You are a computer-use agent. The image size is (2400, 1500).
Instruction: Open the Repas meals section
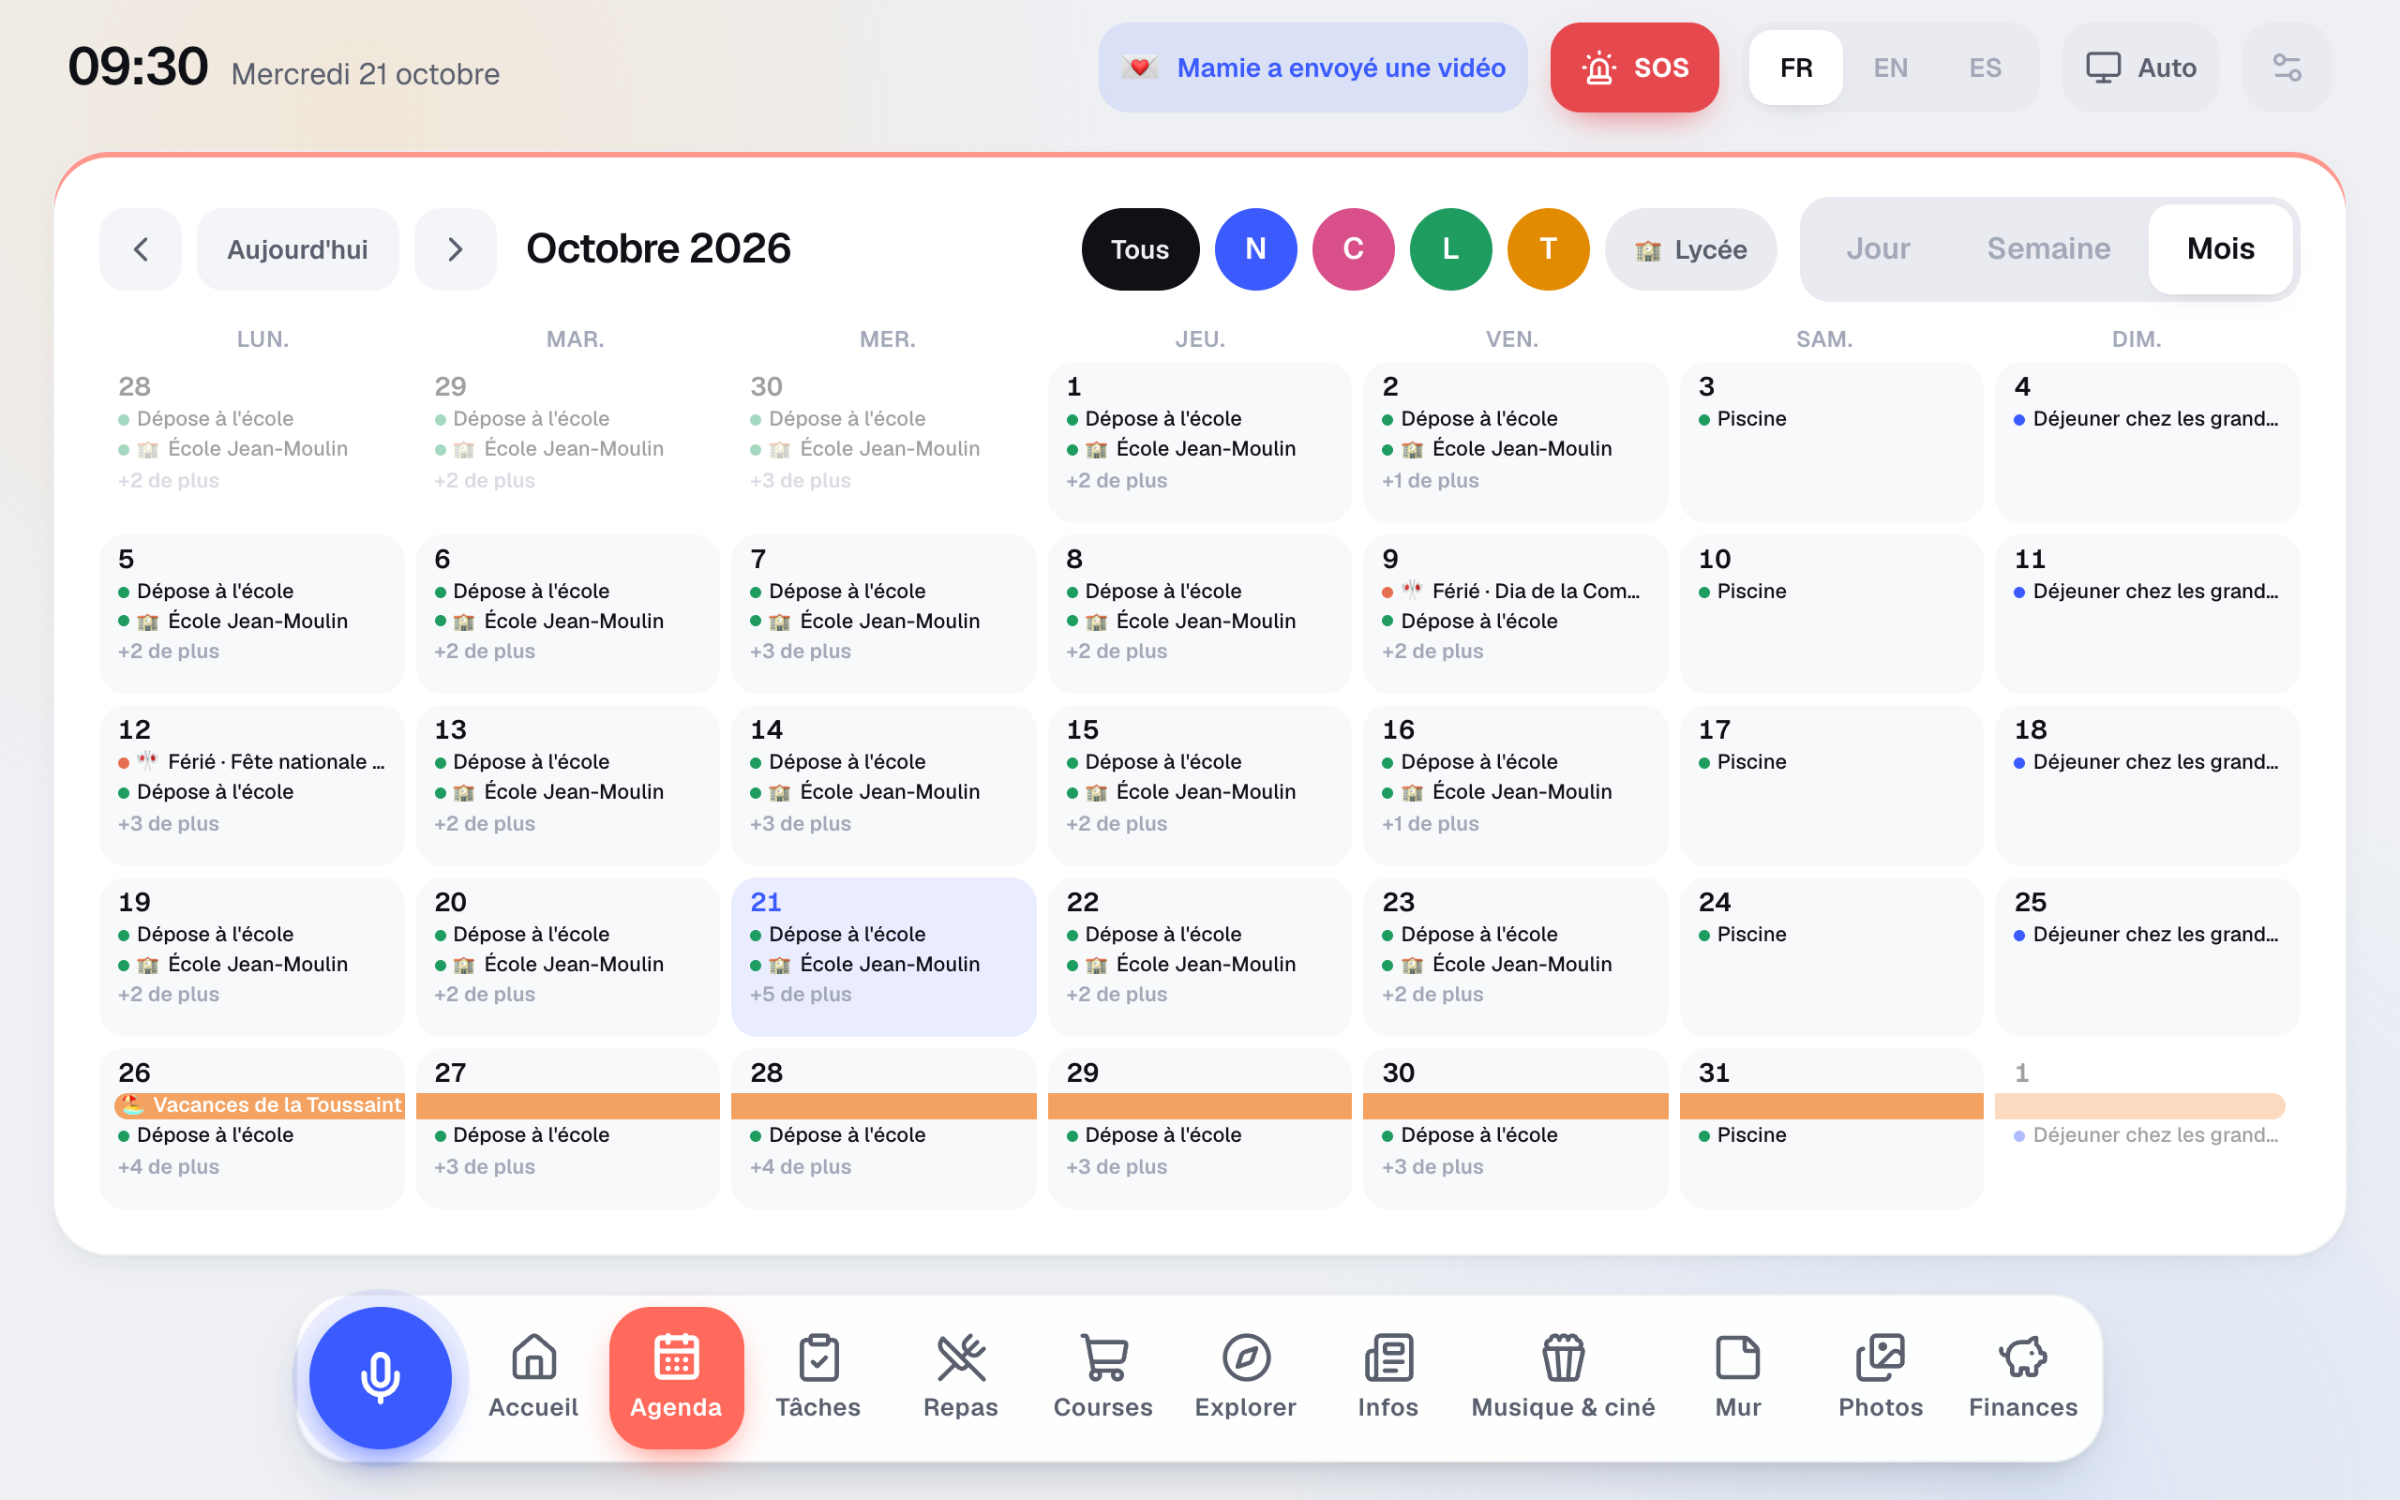[960, 1377]
